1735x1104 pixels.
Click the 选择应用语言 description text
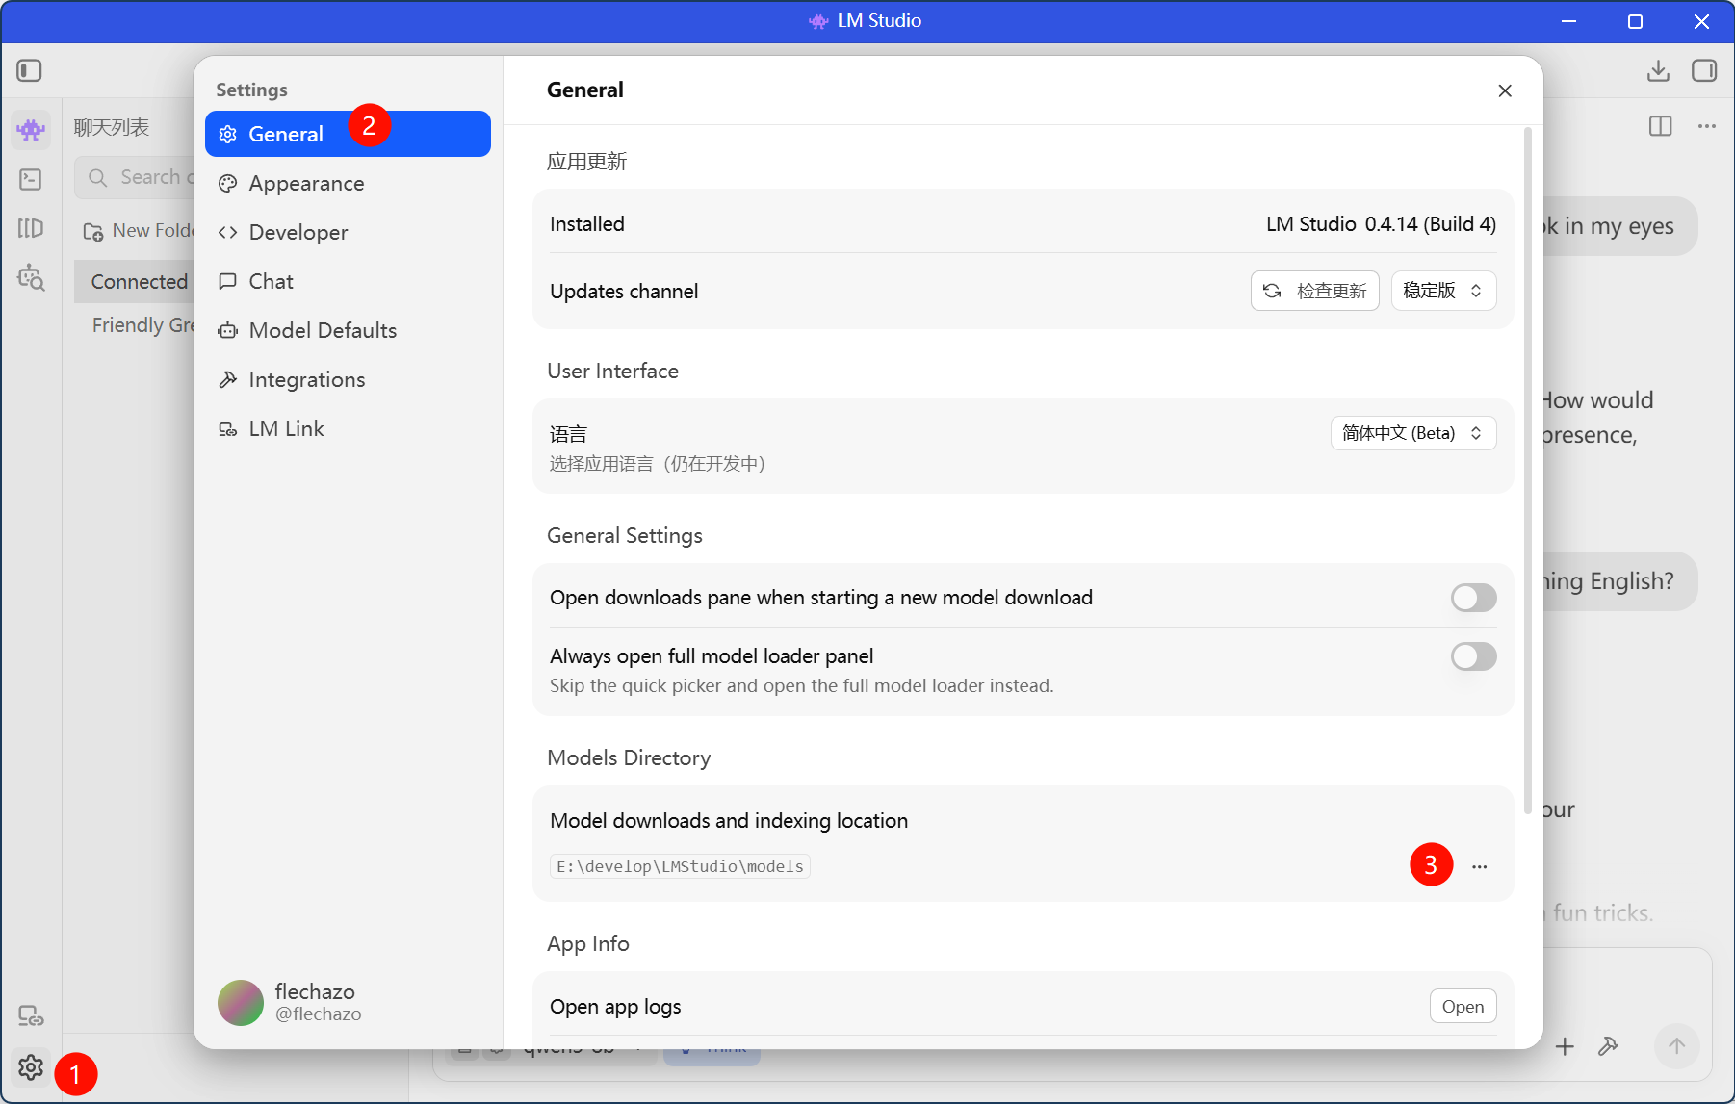click(x=658, y=464)
